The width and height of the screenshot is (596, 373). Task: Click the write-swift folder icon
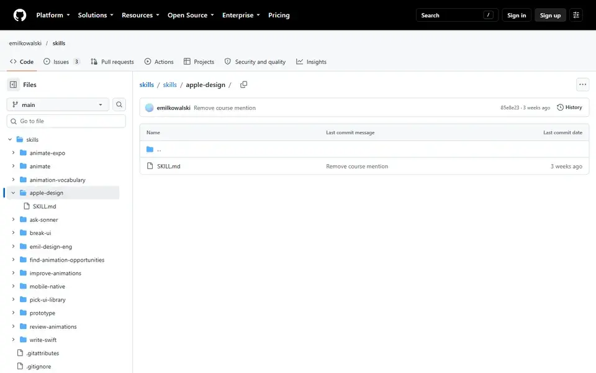coord(23,340)
